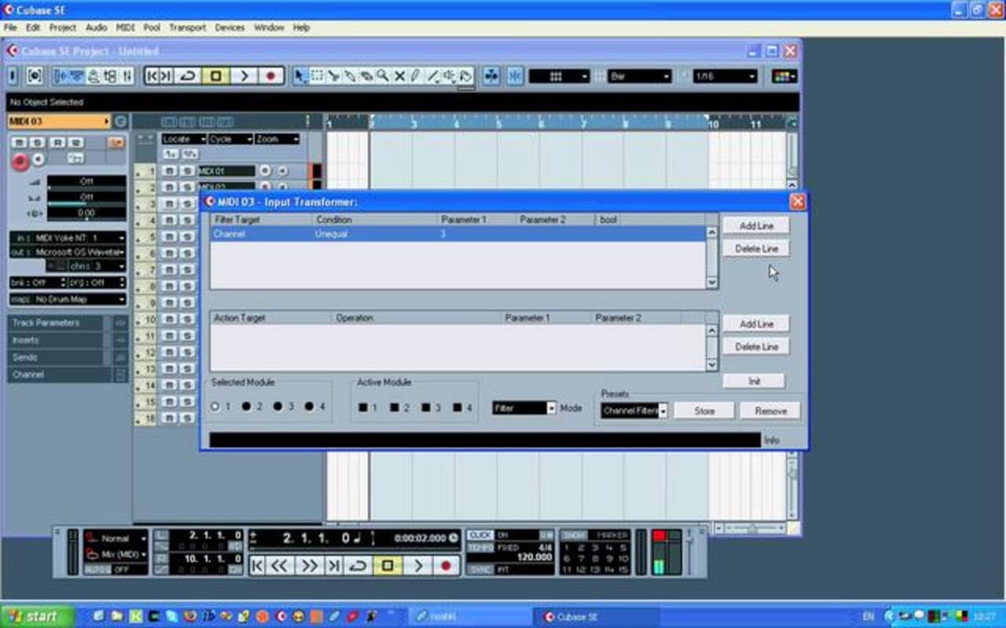Select module 2 radio button
The height and width of the screenshot is (628, 1006).
(x=246, y=407)
